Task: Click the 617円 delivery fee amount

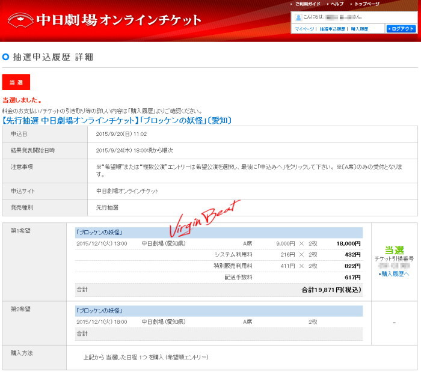Action: coord(352,277)
